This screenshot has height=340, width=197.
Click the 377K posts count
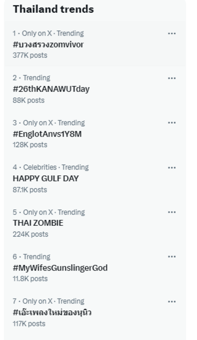(x=30, y=55)
